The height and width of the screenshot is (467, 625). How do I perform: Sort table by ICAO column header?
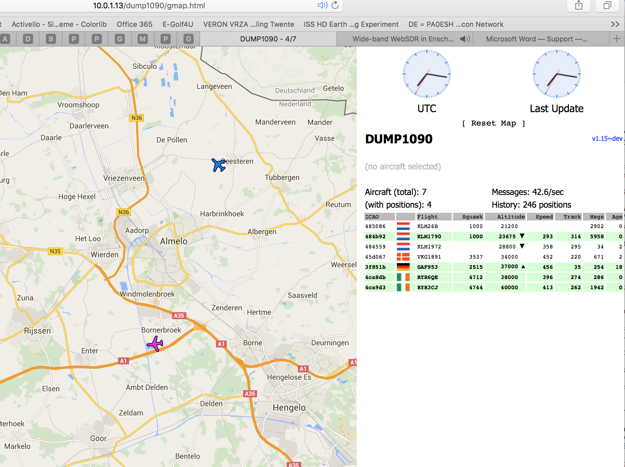click(x=379, y=217)
